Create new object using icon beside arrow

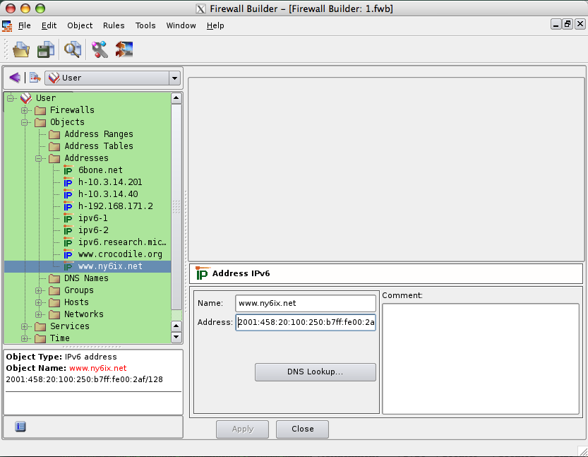35,78
